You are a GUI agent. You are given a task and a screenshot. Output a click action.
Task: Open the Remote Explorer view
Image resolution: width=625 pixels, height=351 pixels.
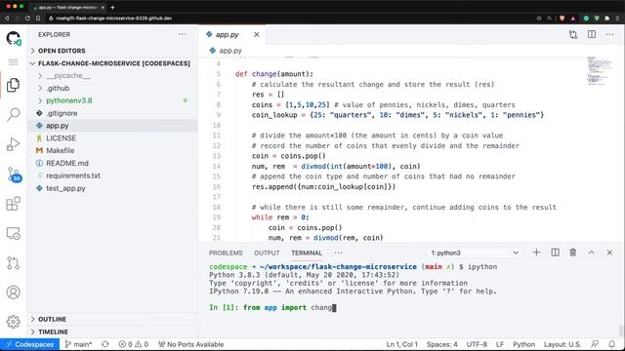(13, 233)
